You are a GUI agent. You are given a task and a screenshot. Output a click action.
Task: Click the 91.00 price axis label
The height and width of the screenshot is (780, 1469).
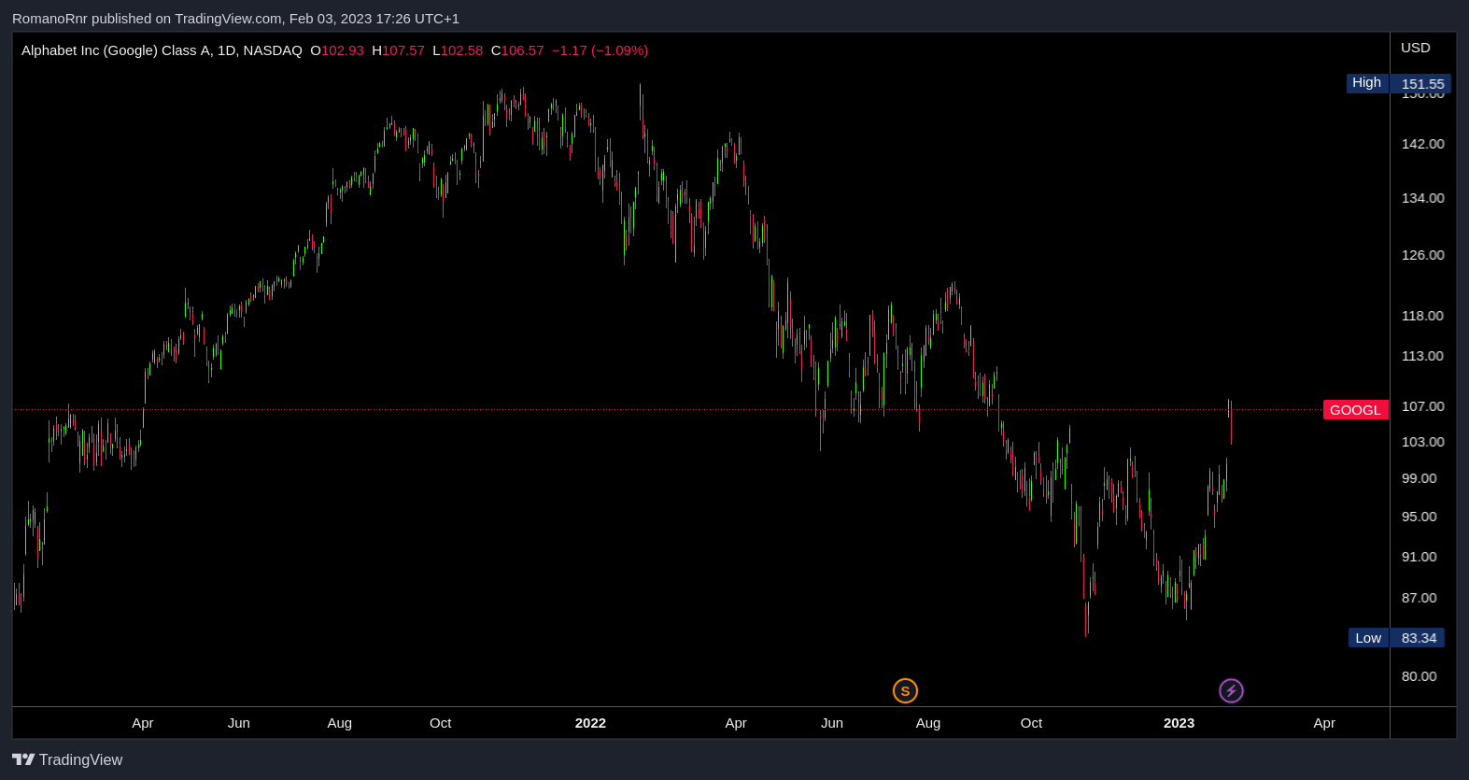point(1419,557)
